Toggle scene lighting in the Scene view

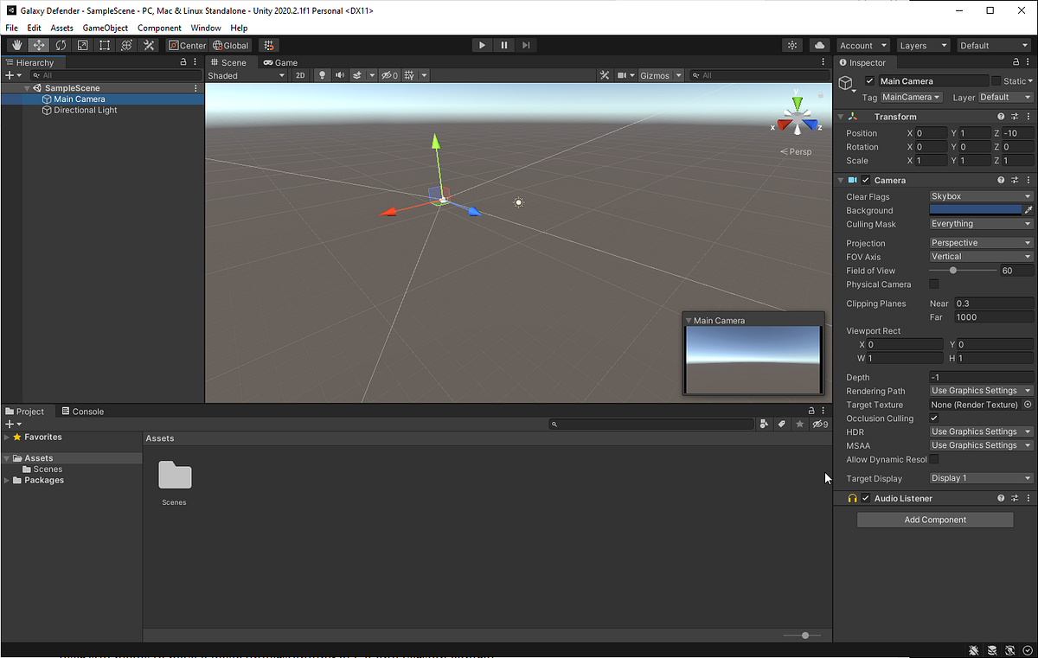point(322,75)
